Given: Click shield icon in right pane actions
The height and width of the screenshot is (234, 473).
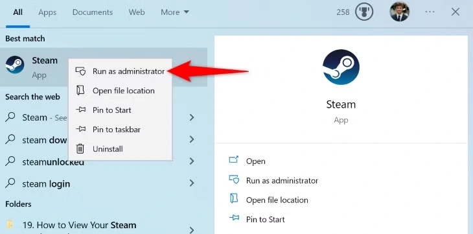Looking at the screenshot, I should 234,180.
